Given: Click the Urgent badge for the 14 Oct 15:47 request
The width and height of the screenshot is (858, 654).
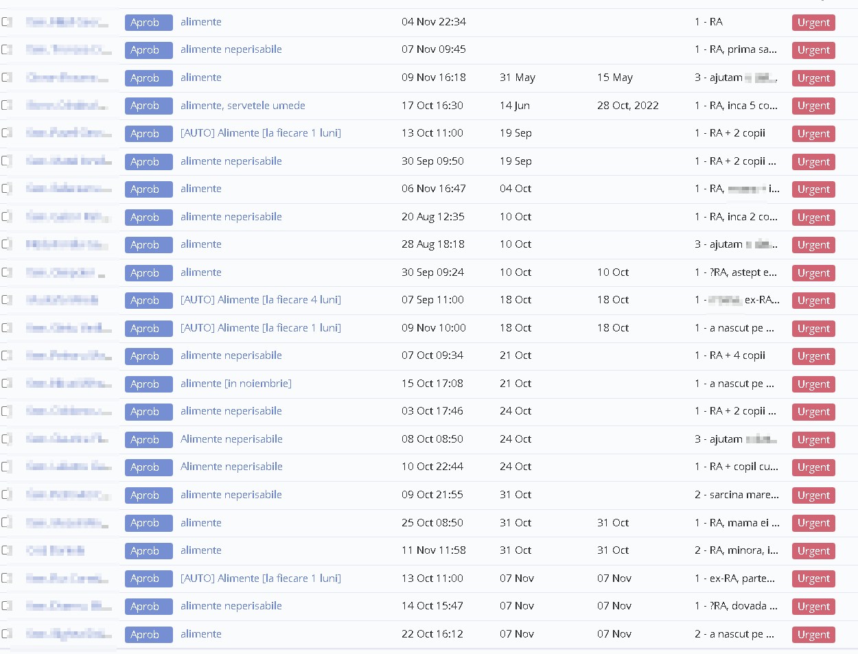Looking at the screenshot, I should pyautogui.click(x=813, y=607).
